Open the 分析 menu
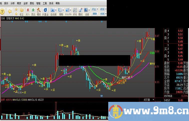This screenshot has width=189, height=121. 12,3
